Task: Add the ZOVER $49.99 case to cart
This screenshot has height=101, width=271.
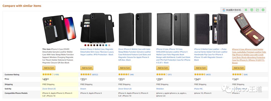Action: pyautogui.click(x=49, y=68)
